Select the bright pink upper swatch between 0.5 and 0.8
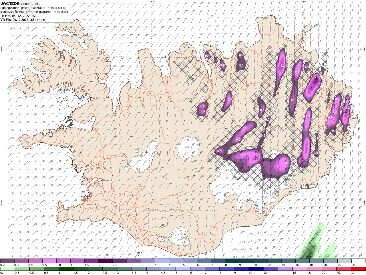Viewport: 366px width, 275px height. pos(50,261)
